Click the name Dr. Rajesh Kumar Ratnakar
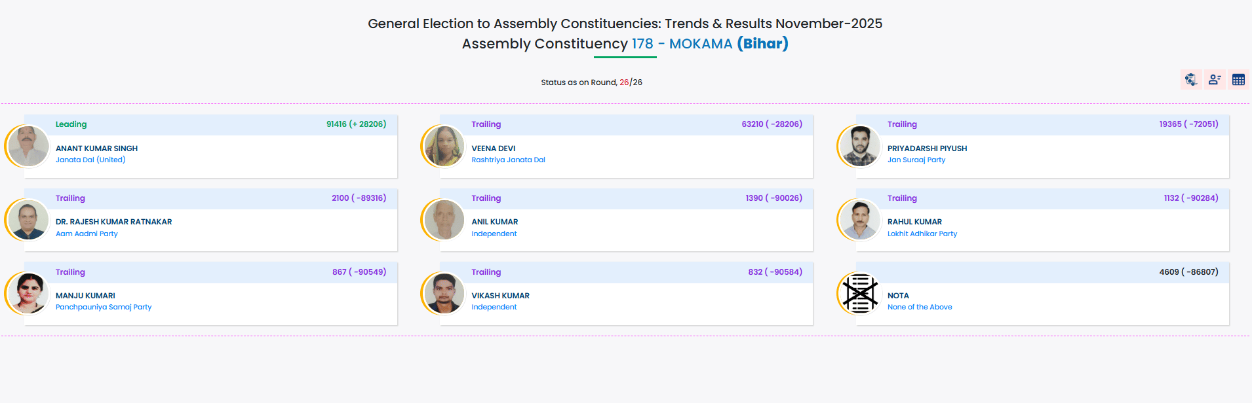Image resolution: width=1252 pixels, height=403 pixels. pos(113,222)
